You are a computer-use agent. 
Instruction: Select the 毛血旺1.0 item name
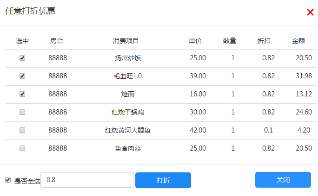127,76
